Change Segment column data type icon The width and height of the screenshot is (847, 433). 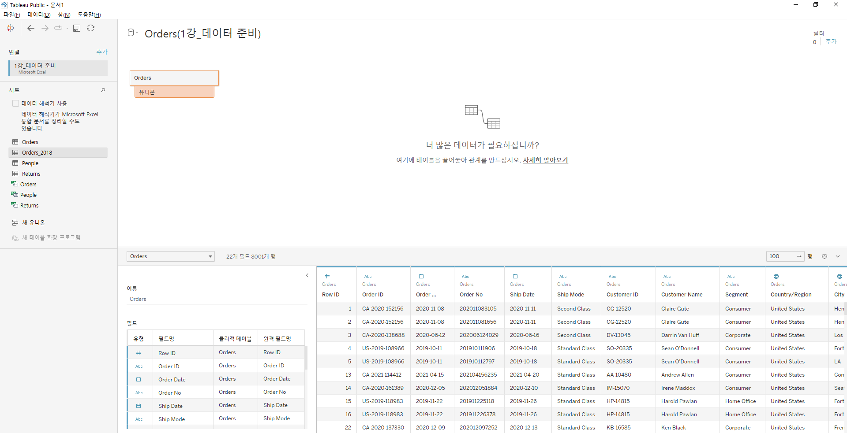pyautogui.click(x=731, y=277)
